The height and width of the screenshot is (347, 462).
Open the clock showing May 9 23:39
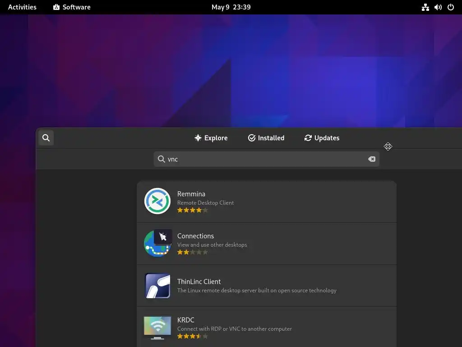pyautogui.click(x=231, y=7)
